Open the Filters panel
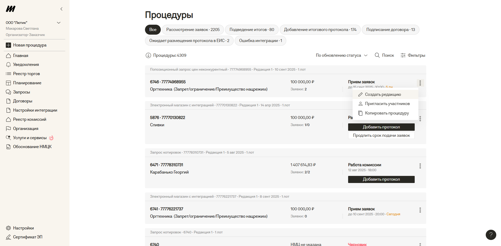This screenshot has width=501, height=246. [413, 55]
